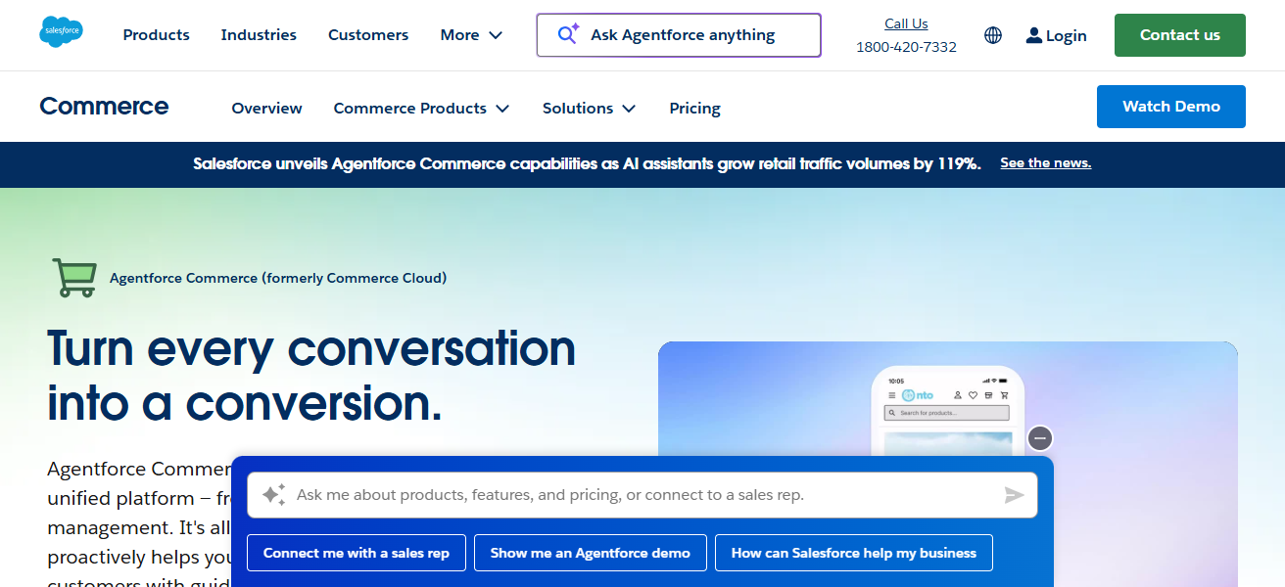Screen dimensions: 1285x587
Task: Expand the Solutions dropdown
Action: [x=589, y=108]
